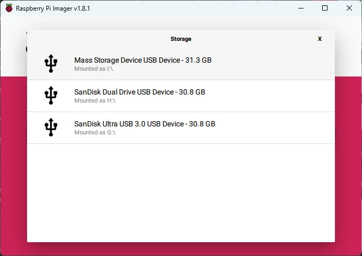Close the Storage dialog with the X
Viewport: 362px width, 256px height.
pyautogui.click(x=320, y=39)
